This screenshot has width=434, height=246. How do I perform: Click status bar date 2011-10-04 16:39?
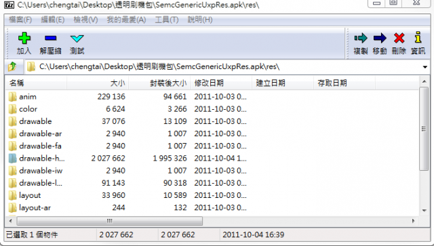coord(253,234)
